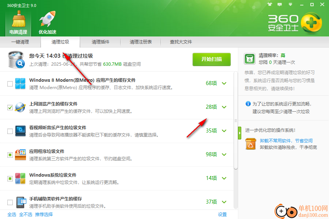Click the trash bin scan icon
Viewport: 329px width, 219px height.
pyautogui.click(x=16, y=60)
